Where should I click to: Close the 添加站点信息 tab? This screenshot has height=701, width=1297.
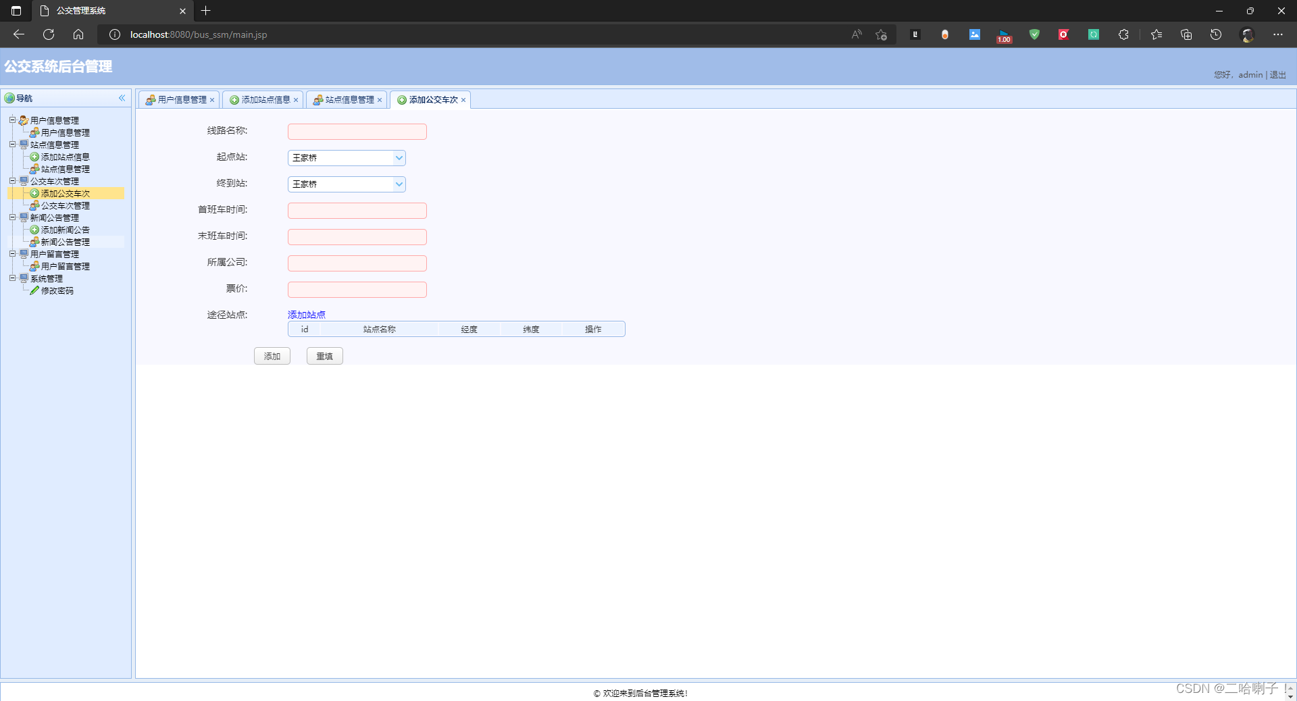coord(296,100)
